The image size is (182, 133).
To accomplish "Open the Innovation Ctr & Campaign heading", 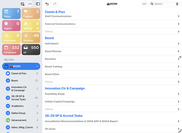I will point(65,88).
